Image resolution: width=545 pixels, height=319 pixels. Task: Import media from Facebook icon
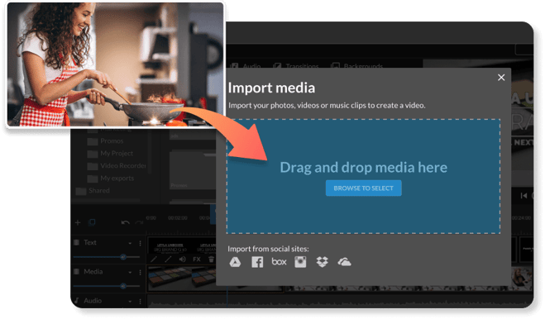click(x=257, y=262)
